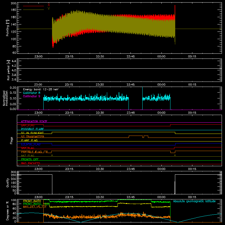
Task: Click the 'Normalized modulation' axis title
Action: point(5,98)
